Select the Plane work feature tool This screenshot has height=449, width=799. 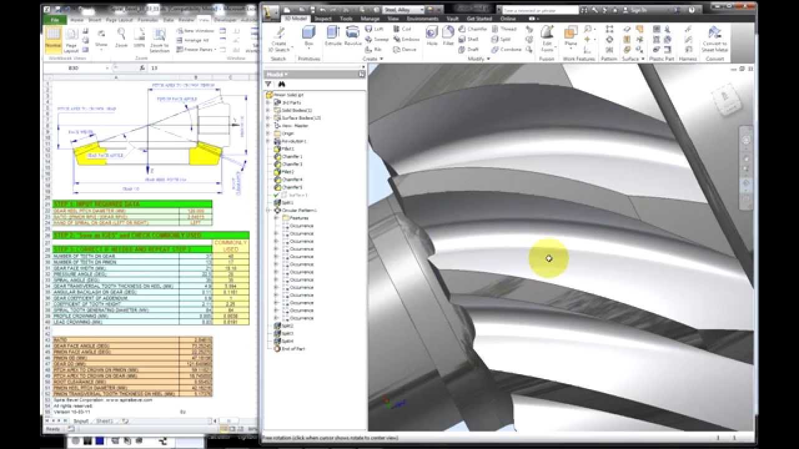(x=571, y=37)
